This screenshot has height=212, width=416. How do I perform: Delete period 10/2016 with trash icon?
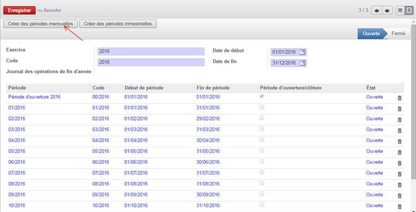point(400,207)
